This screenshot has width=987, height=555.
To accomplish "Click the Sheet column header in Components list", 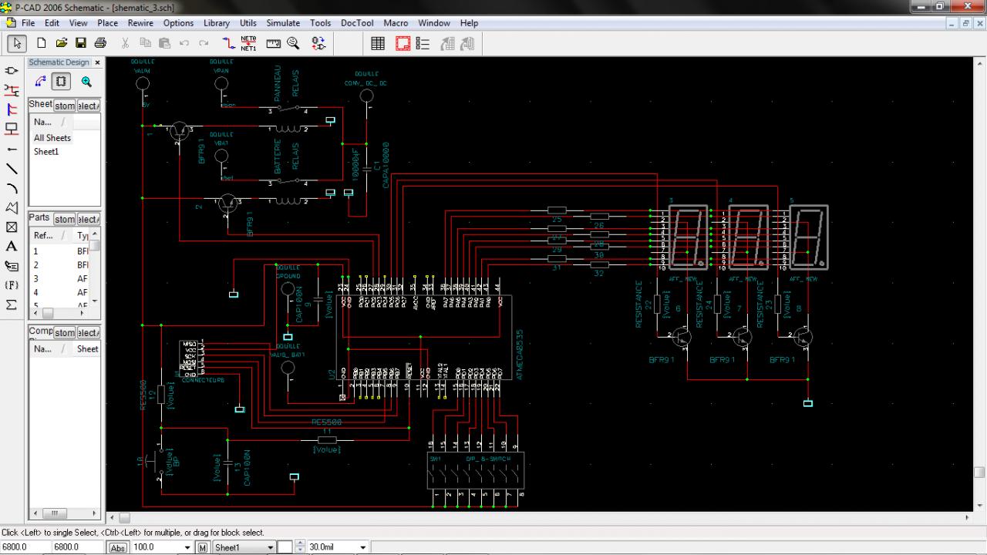I will click(x=87, y=348).
